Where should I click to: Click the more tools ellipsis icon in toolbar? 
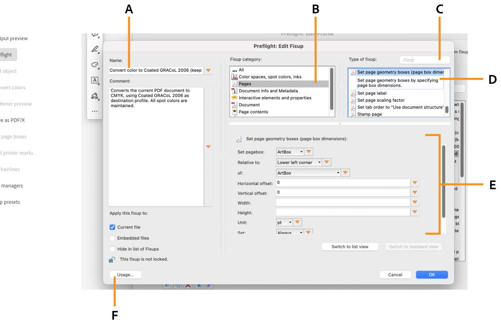click(x=95, y=111)
